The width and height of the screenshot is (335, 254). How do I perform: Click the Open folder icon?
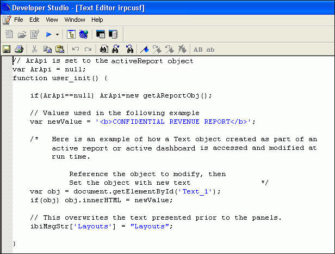[x=22, y=34]
